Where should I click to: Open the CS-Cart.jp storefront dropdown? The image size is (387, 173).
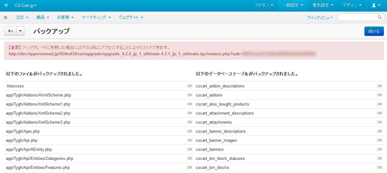point(26,5)
